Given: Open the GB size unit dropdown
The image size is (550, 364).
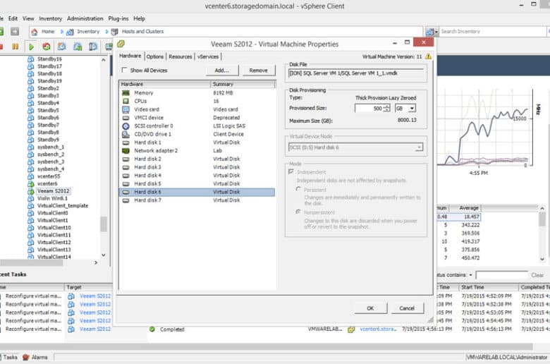Looking at the screenshot, I should 412,108.
